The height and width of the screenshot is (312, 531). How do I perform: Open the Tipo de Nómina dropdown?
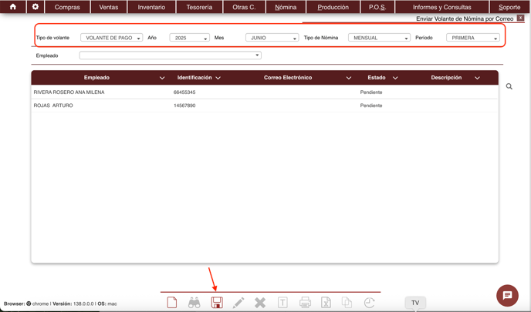(379, 38)
